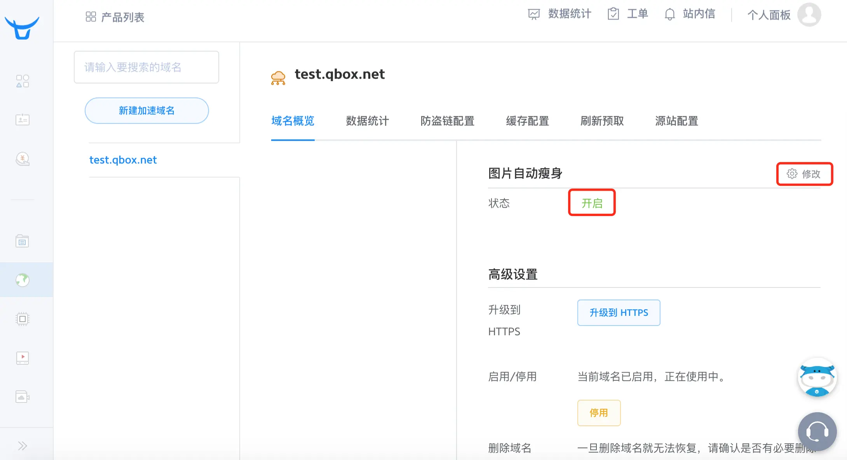The image size is (847, 460).
Task: Open the 产品列表 product list menu
Action: tap(115, 17)
